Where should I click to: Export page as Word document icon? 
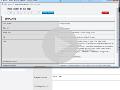coord(10,13)
